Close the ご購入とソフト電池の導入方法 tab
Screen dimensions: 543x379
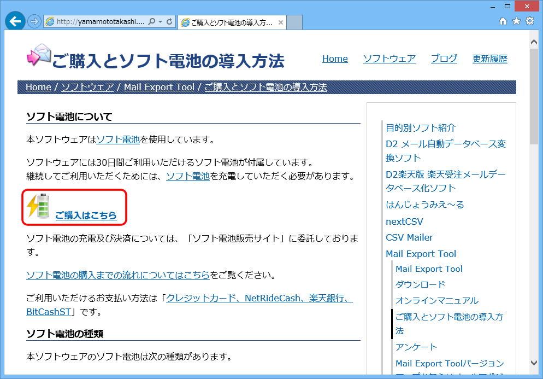coord(281,22)
